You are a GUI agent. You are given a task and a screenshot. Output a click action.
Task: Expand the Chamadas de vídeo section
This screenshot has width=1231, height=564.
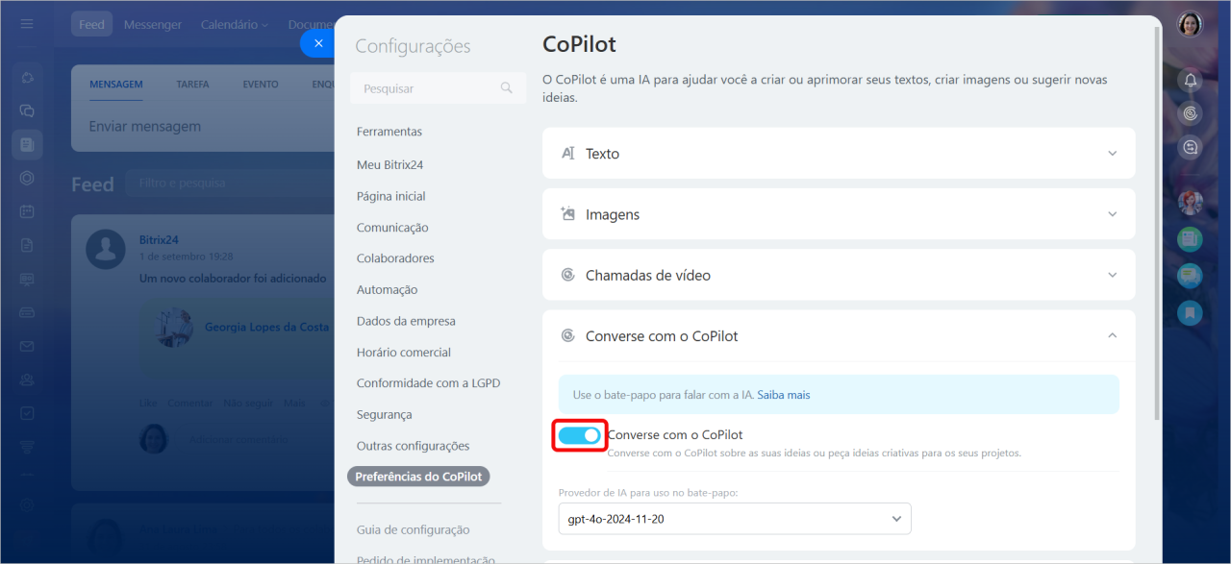pos(839,275)
